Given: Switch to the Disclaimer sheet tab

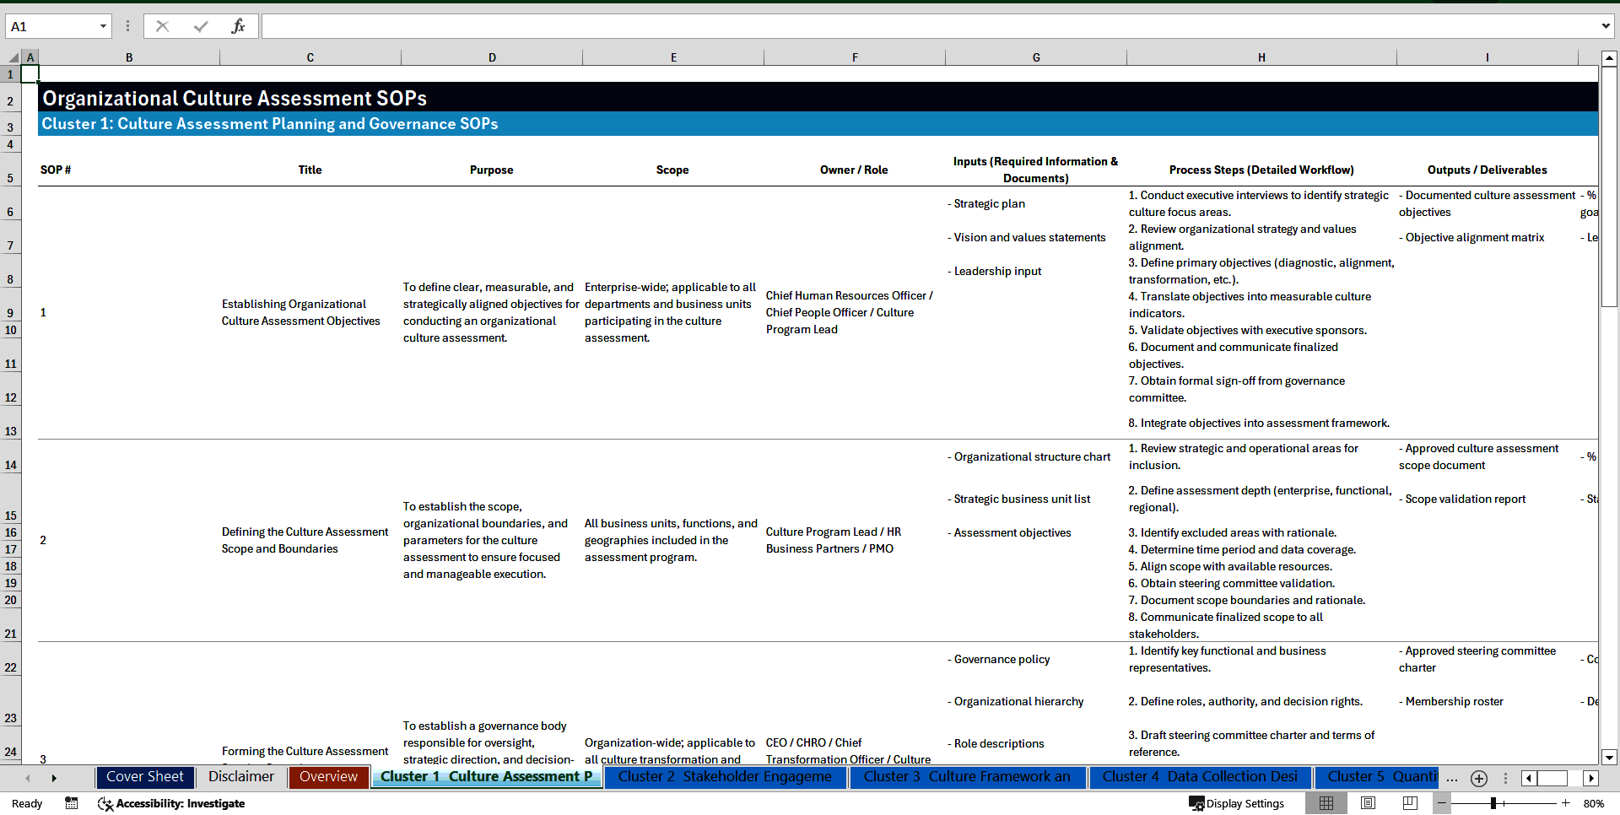Looking at the screenshot, I should pyautogui.click(x=240, y=776).
